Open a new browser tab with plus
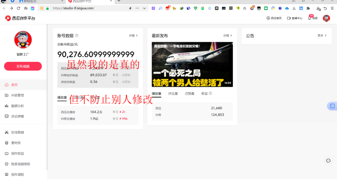This screenshot has width=337, height=179. 119,1
